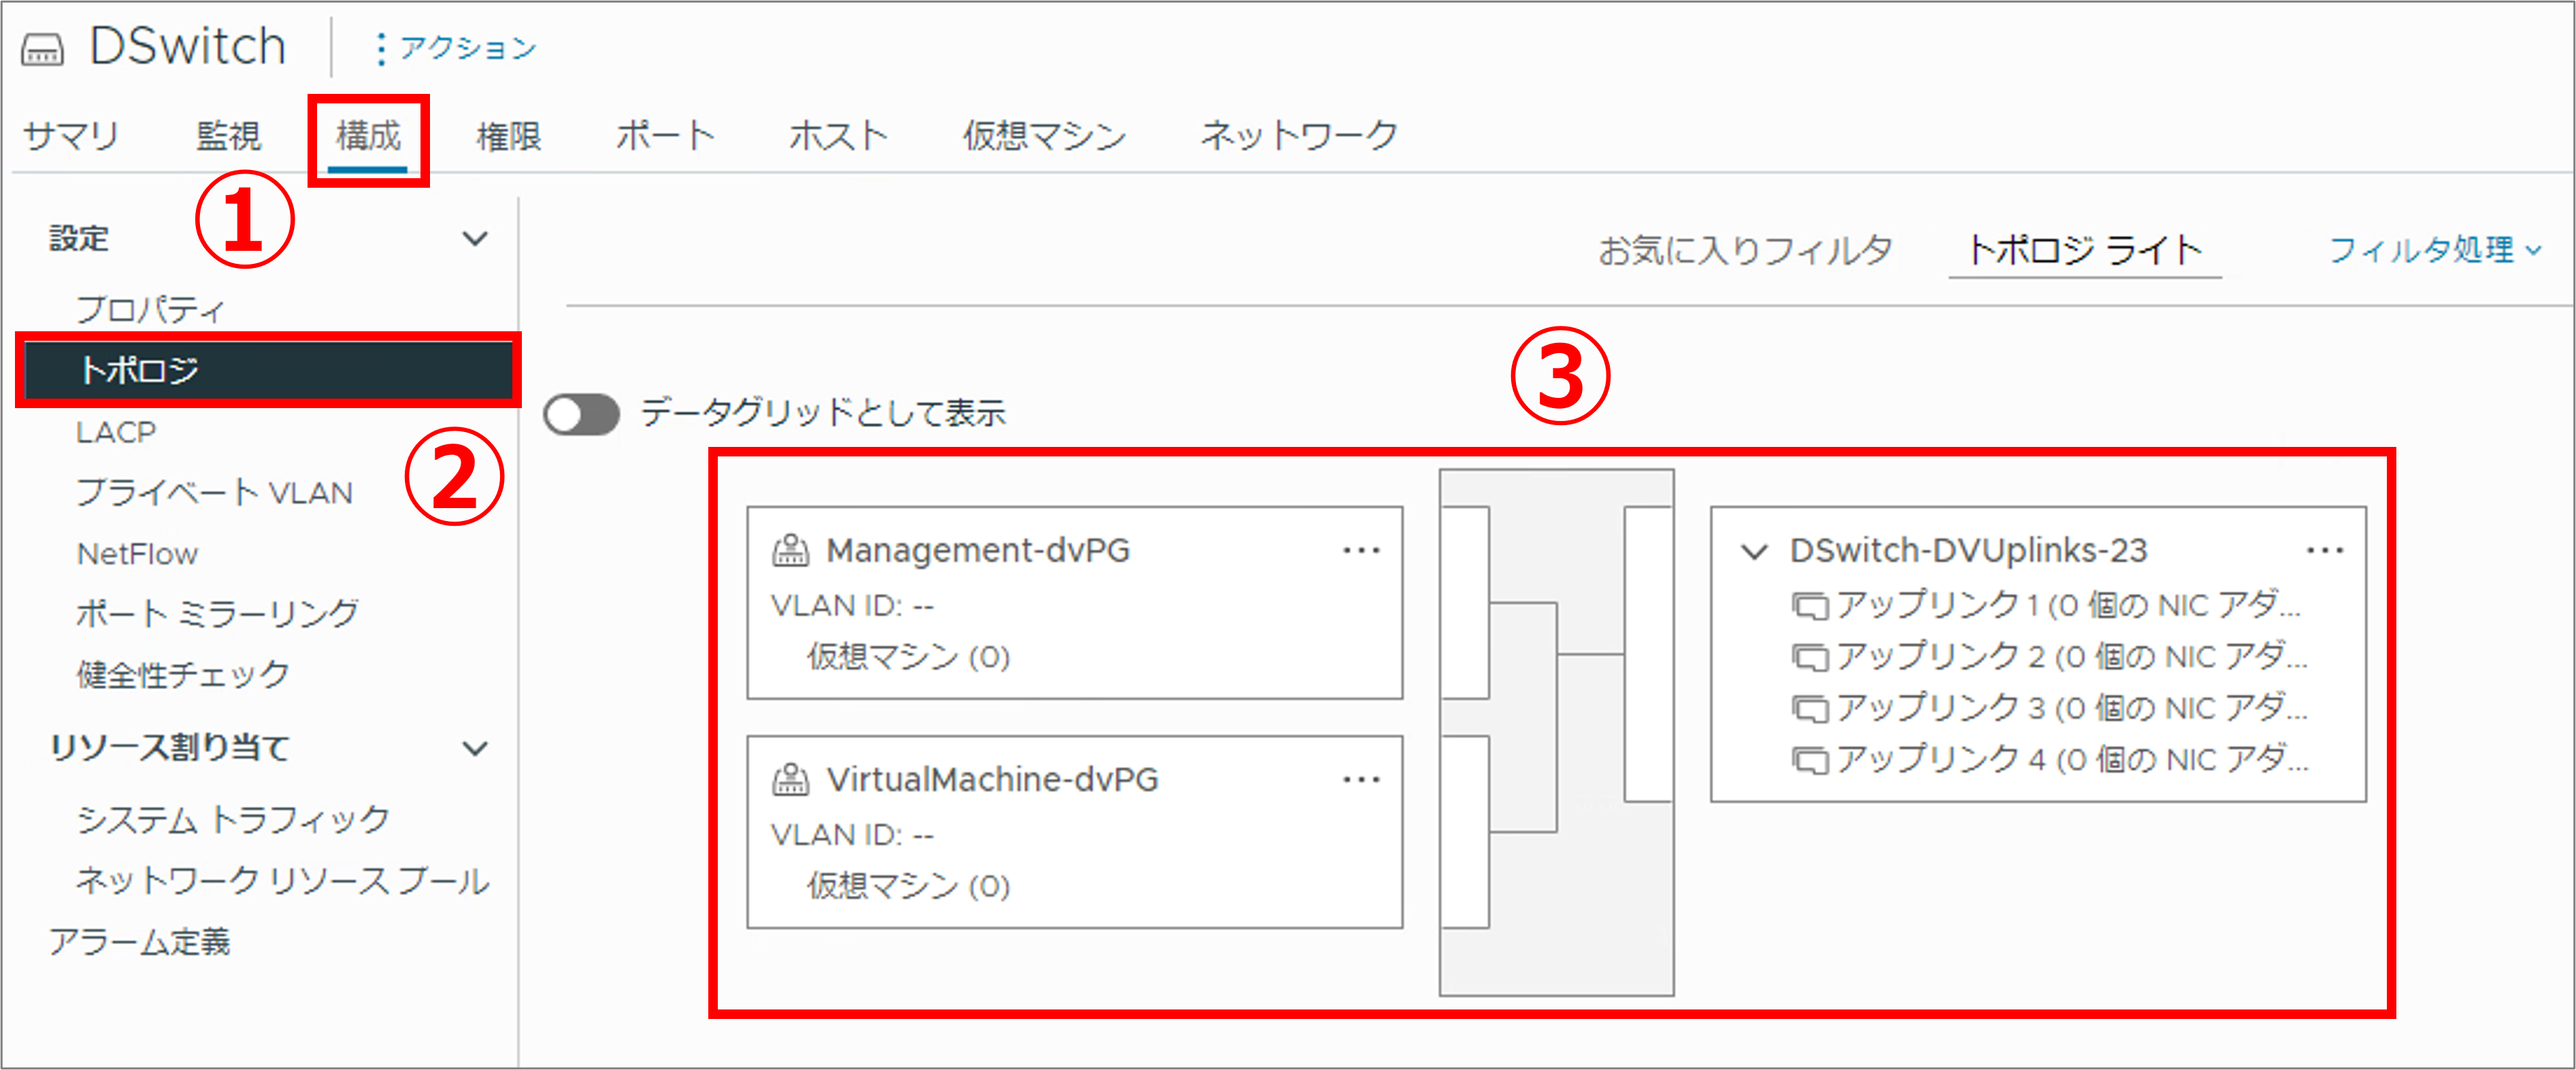Click the VirtualMachine-dvPG port group name
This screenshot has height=1070, width=2576.
point(992,779)
